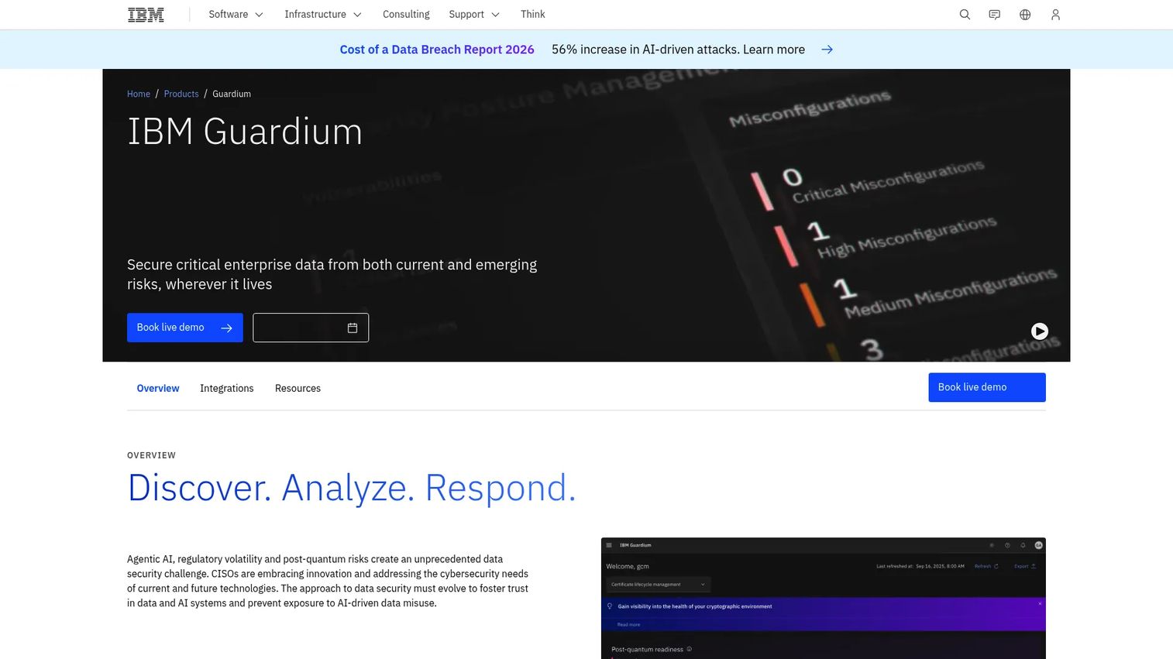Screen dimensions: 1173x659
Task: Open the search magnifier icon
Action: [x=965, y=15]
